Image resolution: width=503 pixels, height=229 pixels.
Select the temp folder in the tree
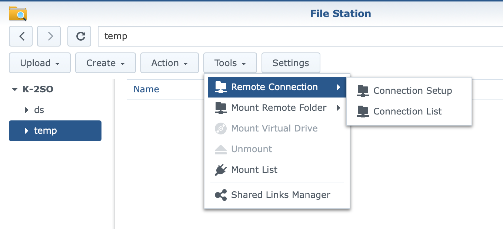[55, 131]
